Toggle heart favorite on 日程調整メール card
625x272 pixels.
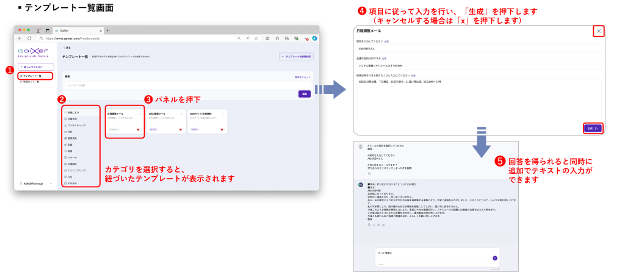point(137,129)
